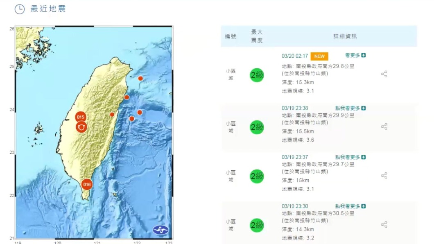Screen dimensions: 434x244
Task: Share the 03/20 02:17 earthquake report
Action: tap(384, 74)
